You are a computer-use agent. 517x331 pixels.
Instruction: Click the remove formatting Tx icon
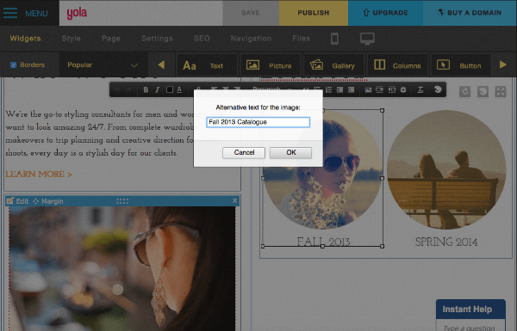(420, 89)
